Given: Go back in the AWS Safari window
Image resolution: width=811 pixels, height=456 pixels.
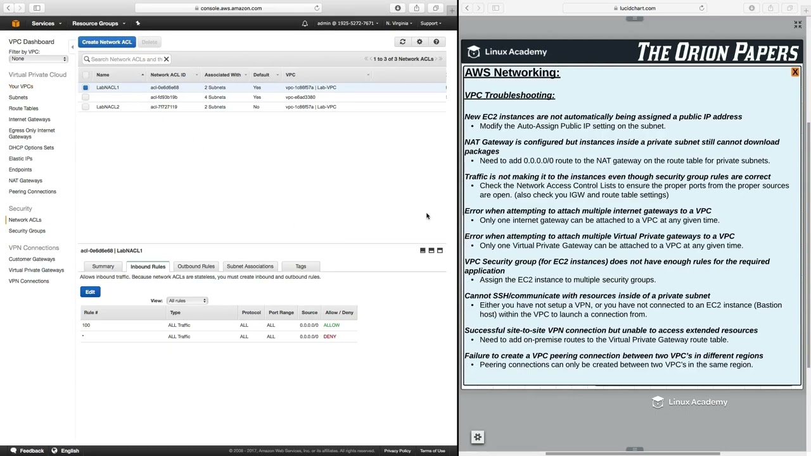Looking at the screenshot, I should coord(8,8).
